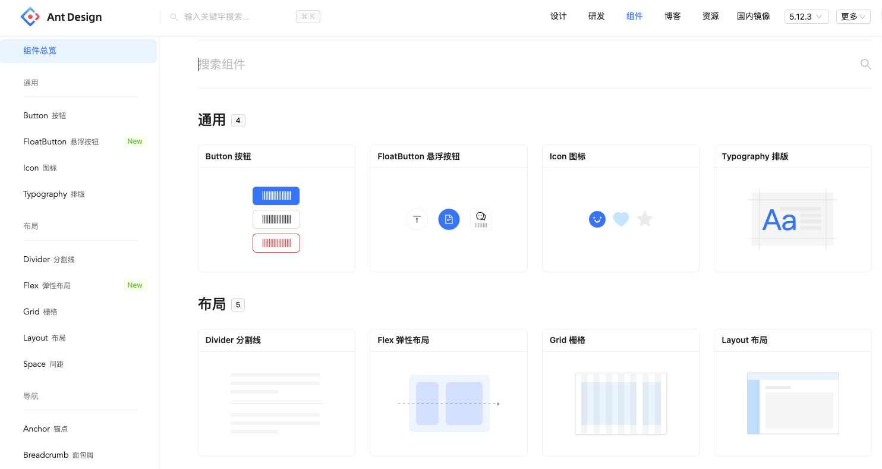882x469 pixels.
Task: Open the Layout 布局 card title
Action: [x=744, y=340]
